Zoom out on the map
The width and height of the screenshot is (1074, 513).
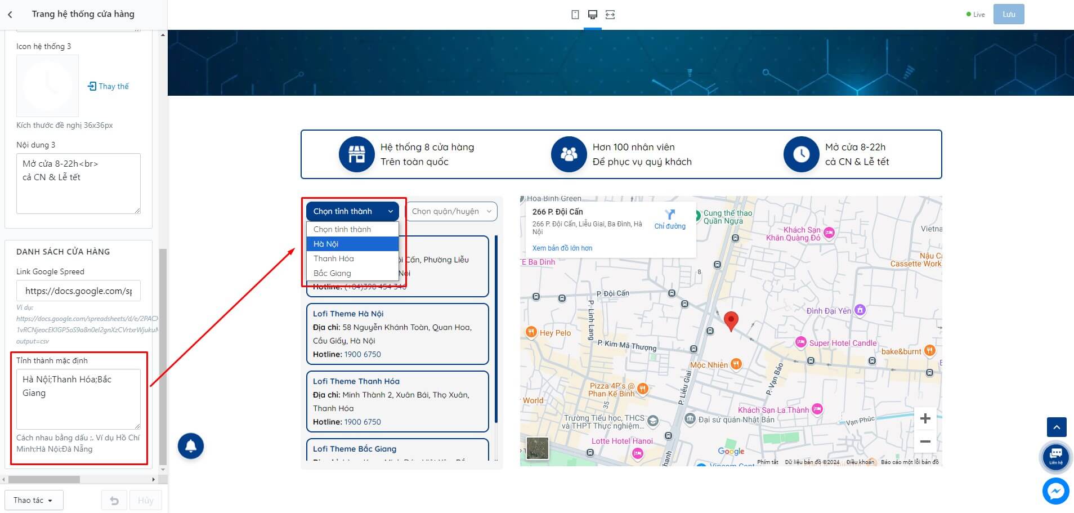pyautogui.click(x=925, y=441)
